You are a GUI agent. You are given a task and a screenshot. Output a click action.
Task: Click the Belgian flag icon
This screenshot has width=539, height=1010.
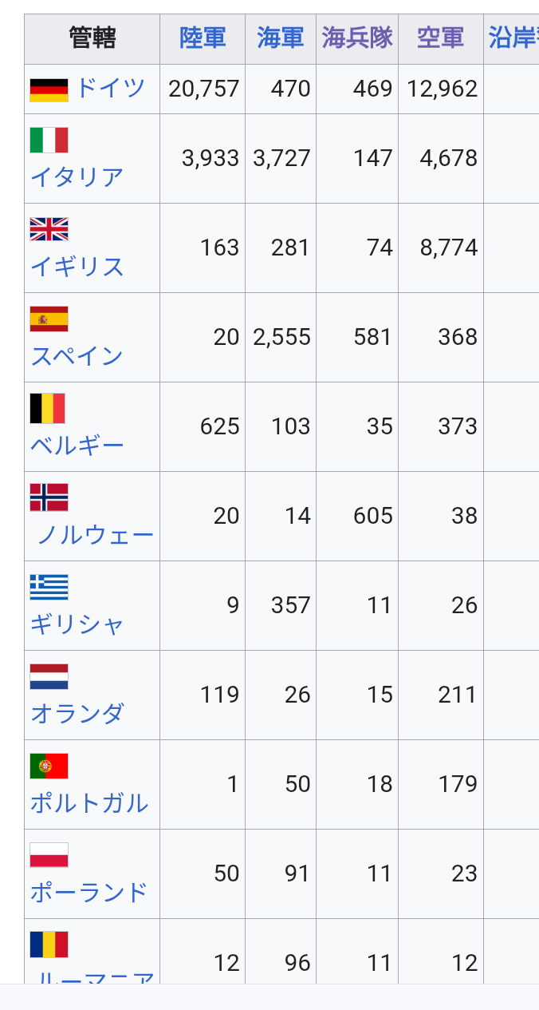tap(47, 408)
